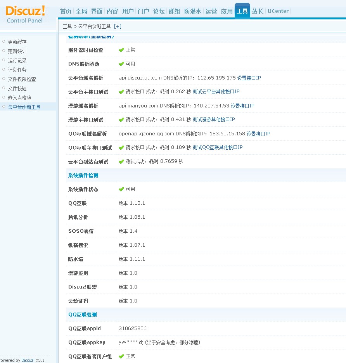The height and width of the screenshot is (363, 346).
Task: Click the 云验证码 row label
Action: click(x=78, y=301)
